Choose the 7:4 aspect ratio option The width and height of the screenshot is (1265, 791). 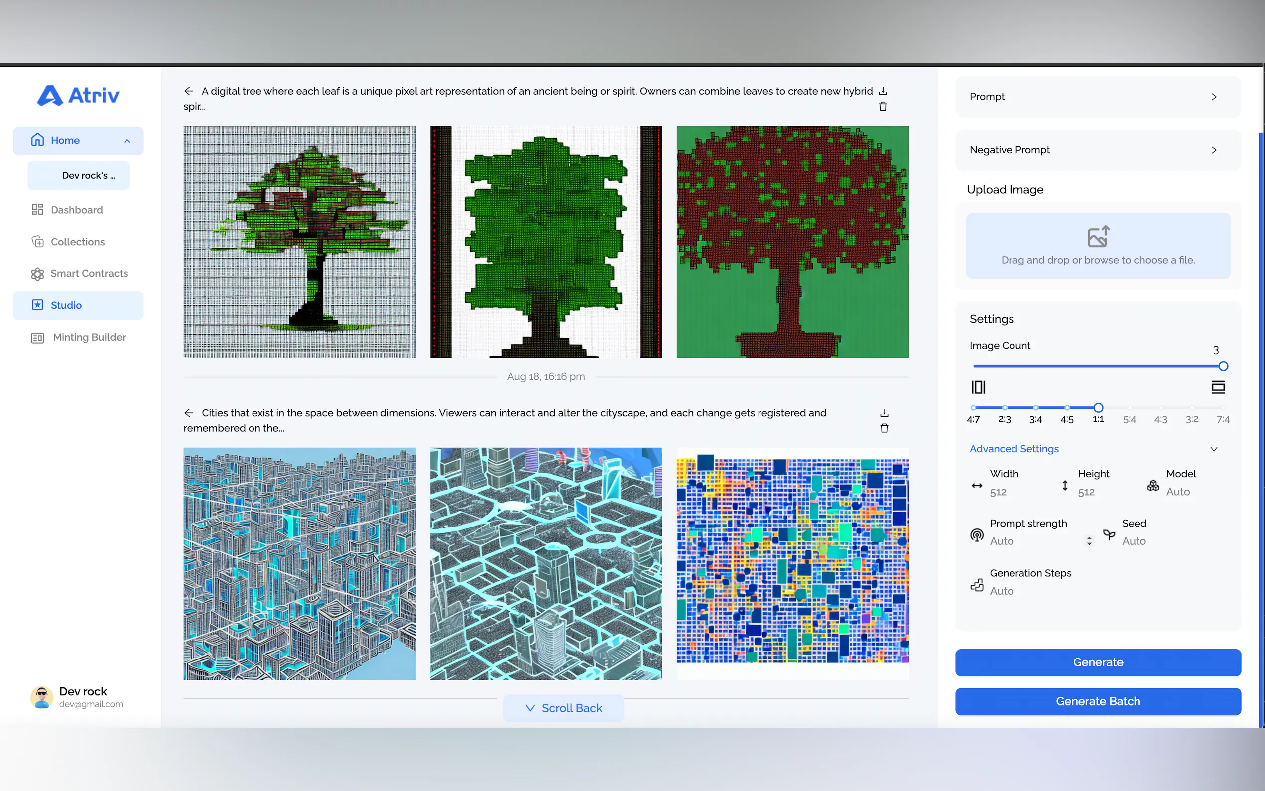(x=1223, y=408)
